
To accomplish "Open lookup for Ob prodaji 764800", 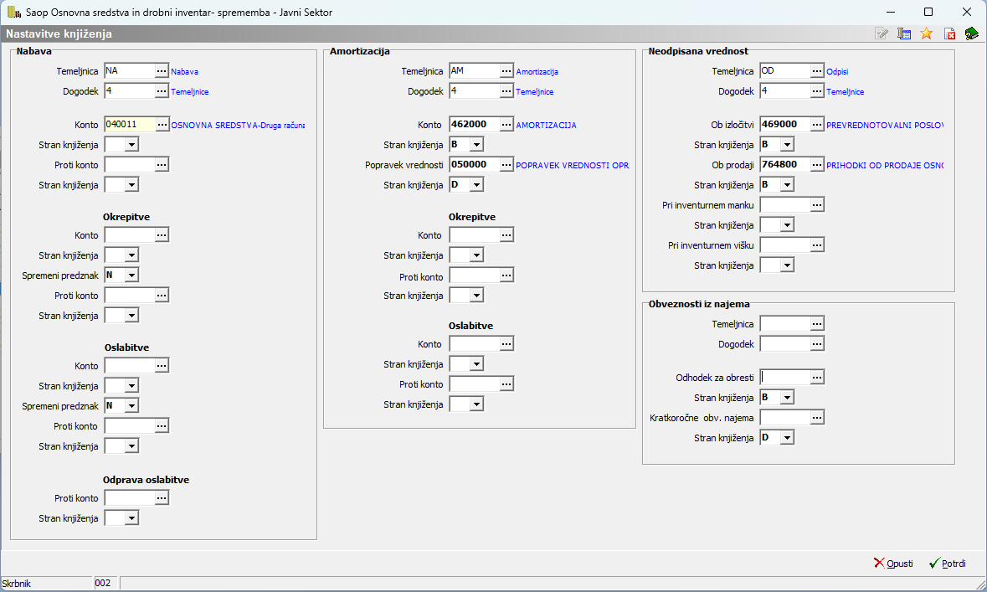I will tap(817, 165).
